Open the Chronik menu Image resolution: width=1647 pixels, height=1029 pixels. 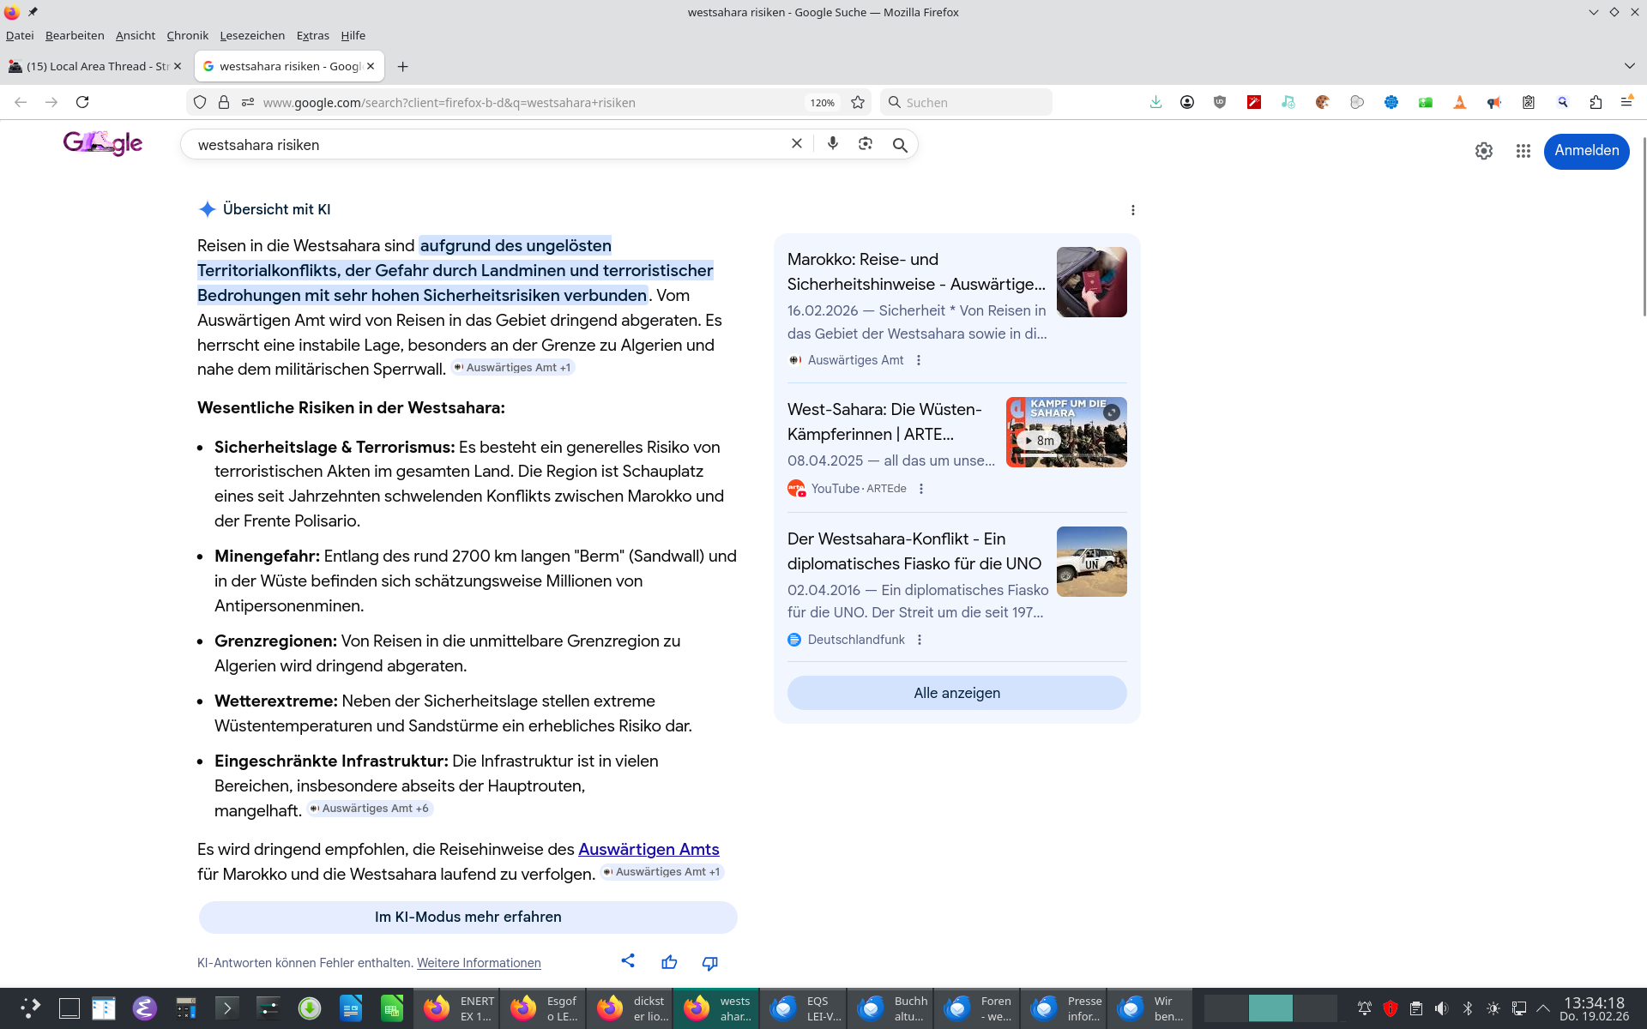(187, 35)
